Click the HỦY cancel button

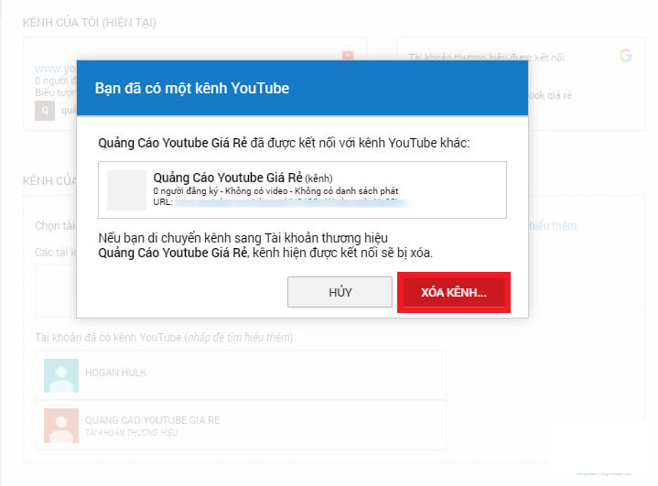340,292
